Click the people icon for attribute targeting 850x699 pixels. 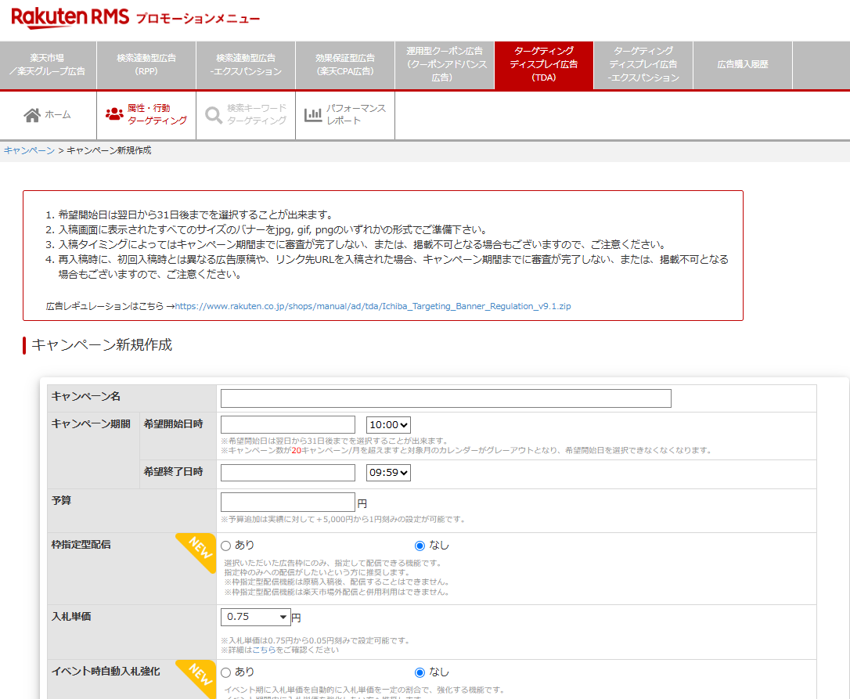pyautogui.click(x=114, y=114)
